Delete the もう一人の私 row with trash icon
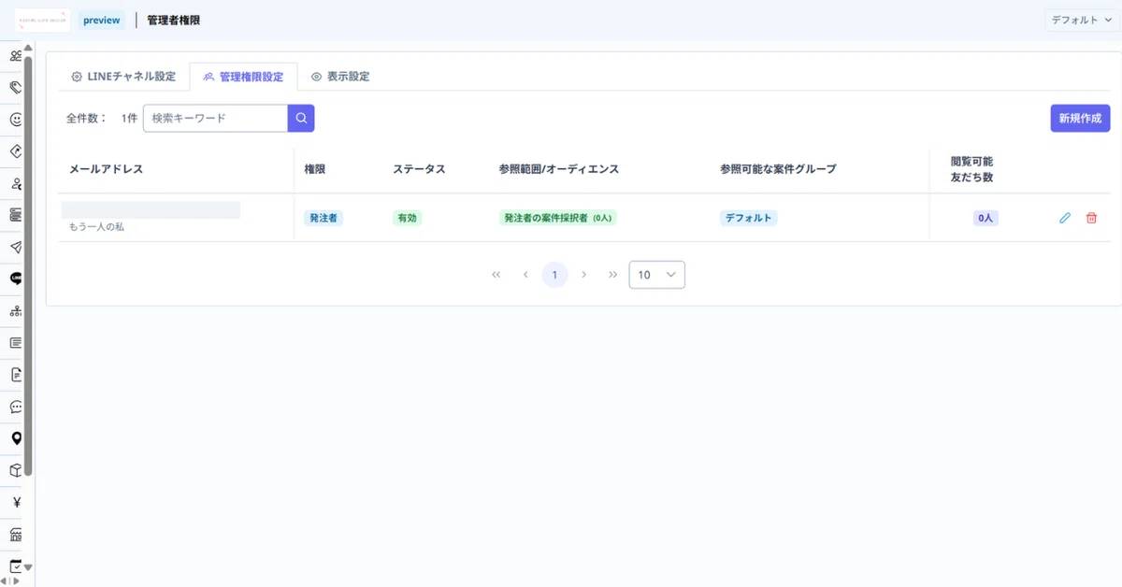This screenshot has width=1122, height=587. pyautogui.click(x=1091, y=218)
